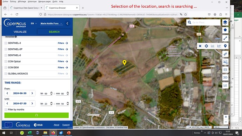Open the timelapse film tool

(x=225, y=70)
